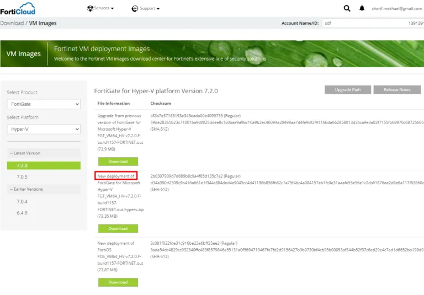
Task: Click the (73.9 MB) file size text
Action: pos(106,149)
